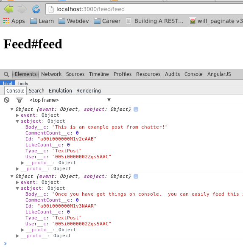The height and width of the screenshot is (247, 243).
Task: Open the Learn bookmarks folder
Action: (42, 21)
